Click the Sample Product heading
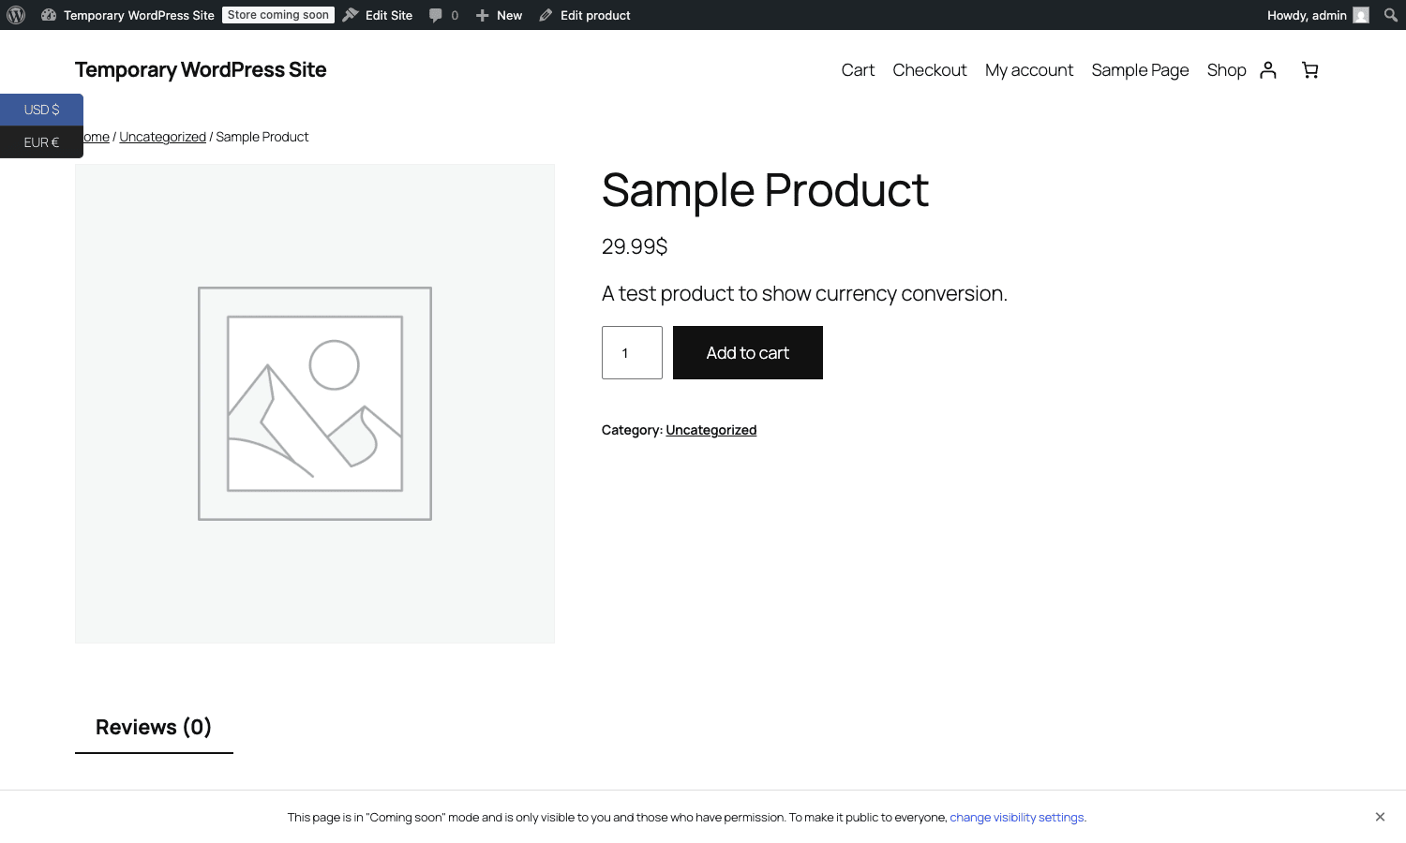The height and width of the screenshot is (843, 1406). click(x=765, y=191)
